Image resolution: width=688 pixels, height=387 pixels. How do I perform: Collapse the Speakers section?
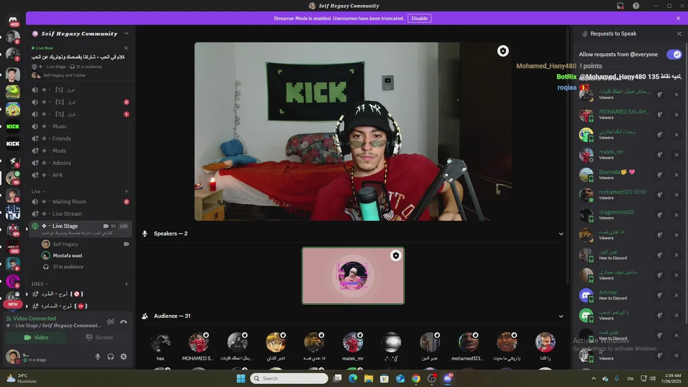(561, 234)
